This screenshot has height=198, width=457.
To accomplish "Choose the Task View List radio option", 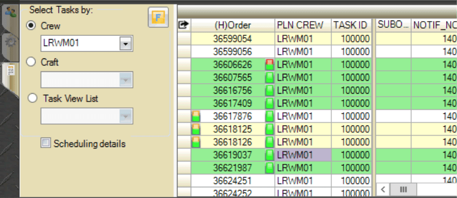I will [x=31, y=99].
